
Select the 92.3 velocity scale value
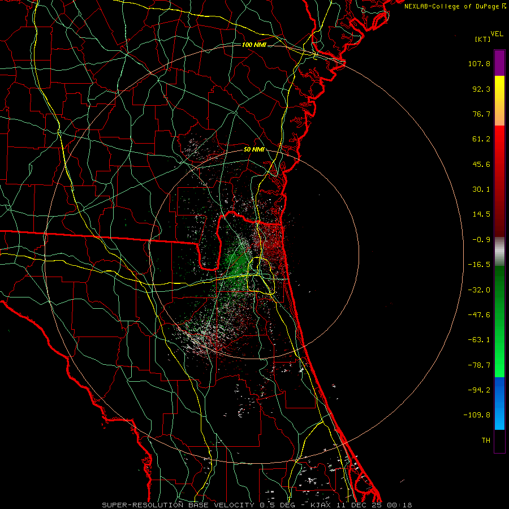tap(481, 89)
